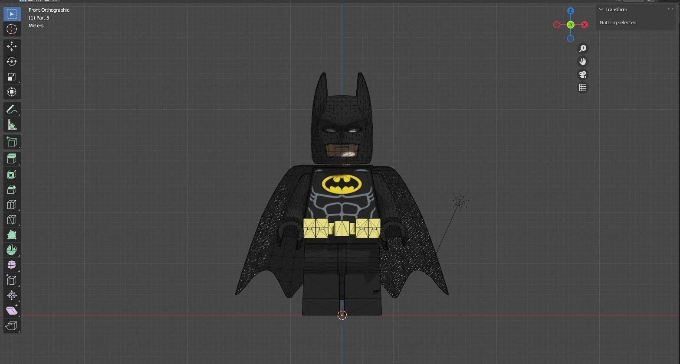Select the Measure ruler tool

pyautogui.click(x=12, y=125)
